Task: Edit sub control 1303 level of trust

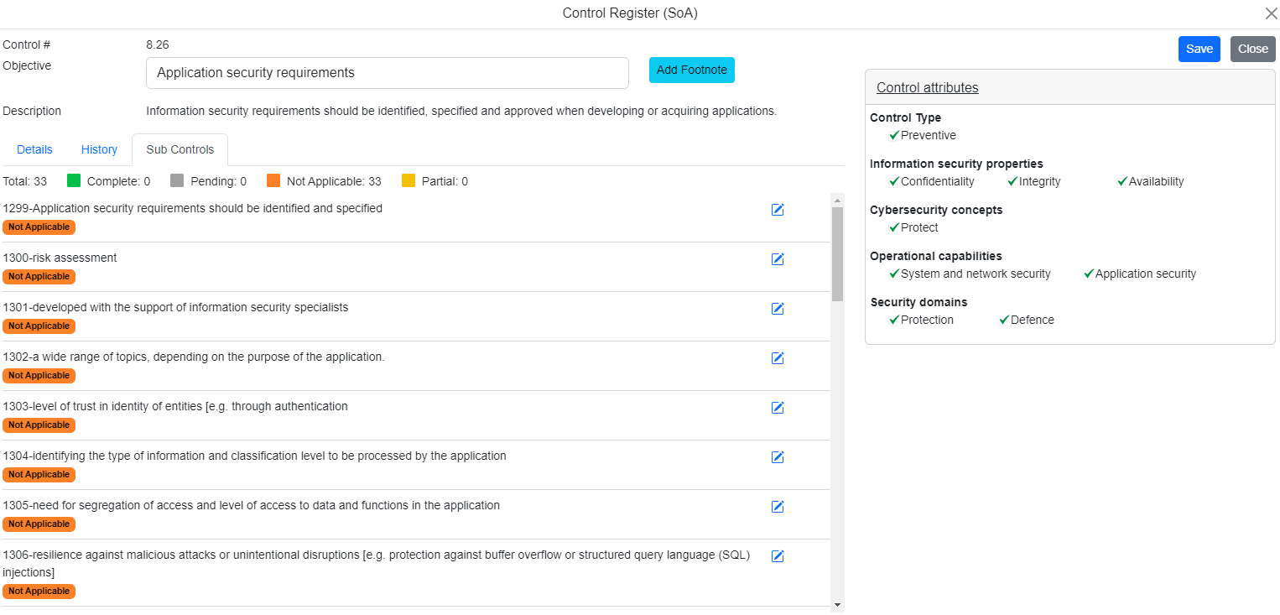Action: 777,408
